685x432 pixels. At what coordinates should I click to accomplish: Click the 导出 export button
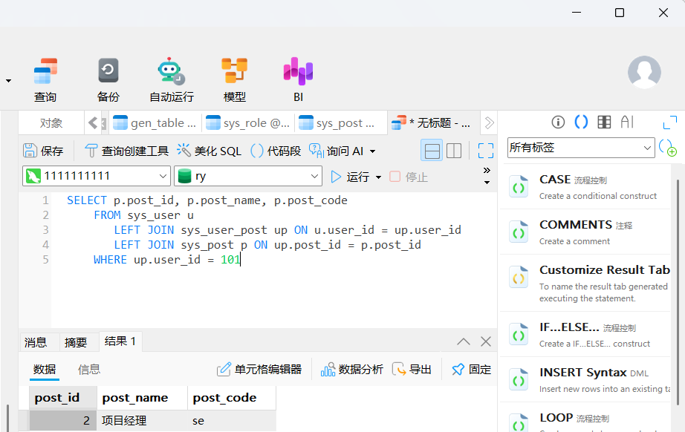(x=412, y=370)
